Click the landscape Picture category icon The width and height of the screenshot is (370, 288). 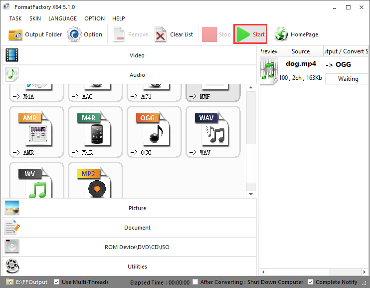(x=12, y=208)
